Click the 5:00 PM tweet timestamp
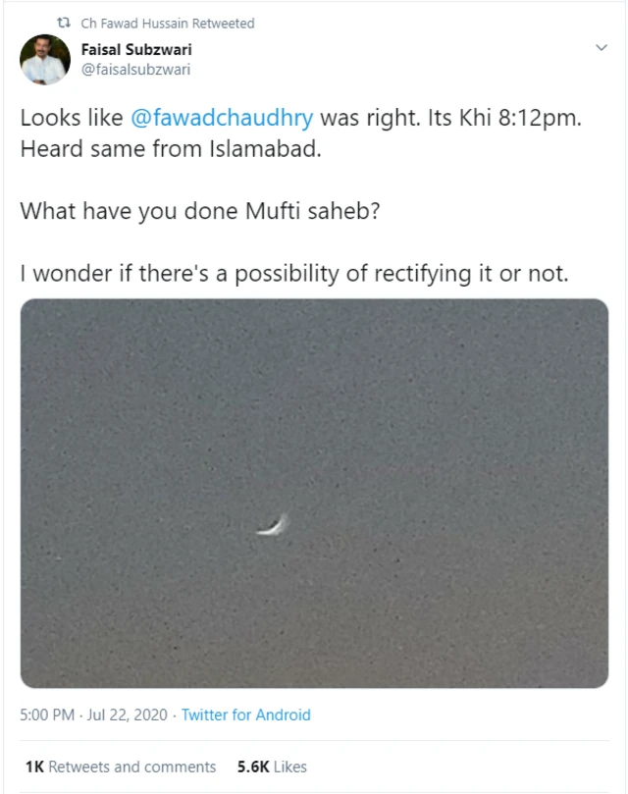The height and width of the screenshot is (794, 628). (47, 715)
